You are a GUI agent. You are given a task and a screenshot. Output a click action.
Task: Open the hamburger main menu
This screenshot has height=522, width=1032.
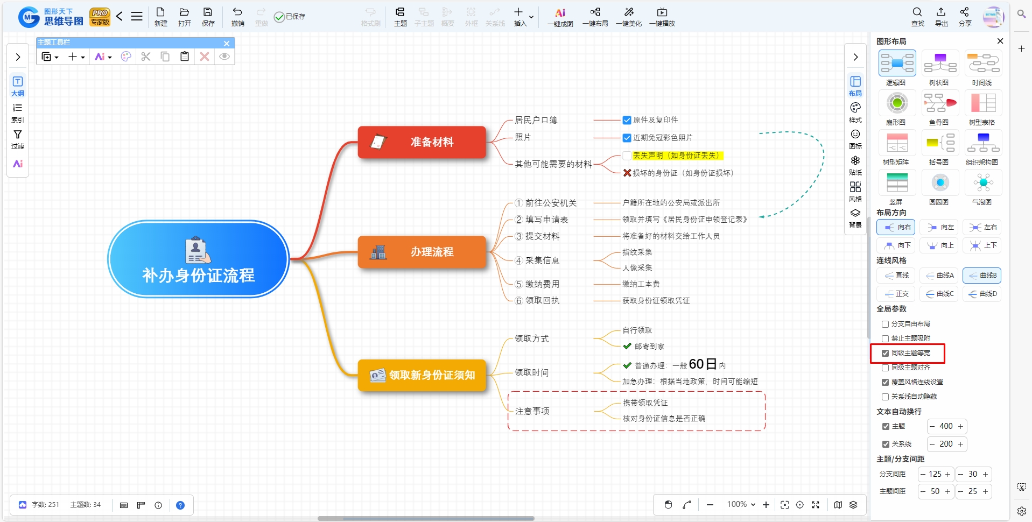(137, 16)
